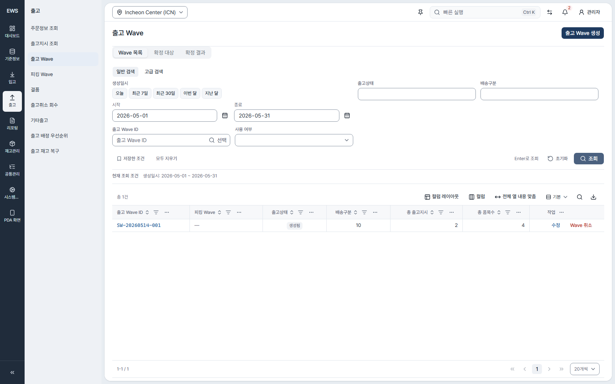615x384 pixels.
Task: Toggle Enter로 조회 option
Action: (x=526, y=159)
